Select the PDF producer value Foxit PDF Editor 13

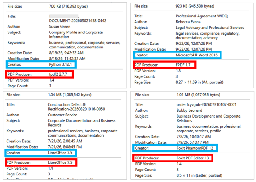point(193,158)
